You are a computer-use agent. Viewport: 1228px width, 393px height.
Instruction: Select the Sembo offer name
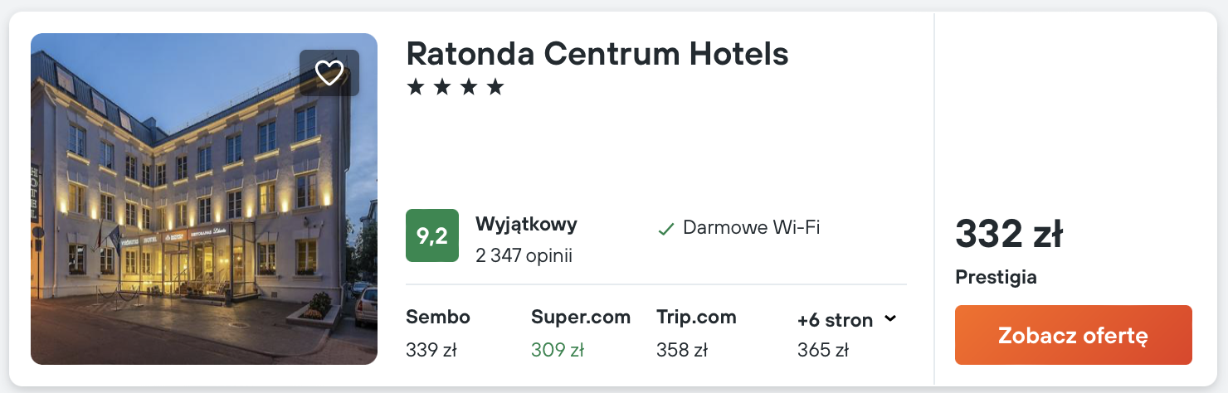437,317
